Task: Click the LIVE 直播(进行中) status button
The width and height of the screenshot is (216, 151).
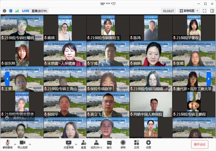Action: point(35,11)
